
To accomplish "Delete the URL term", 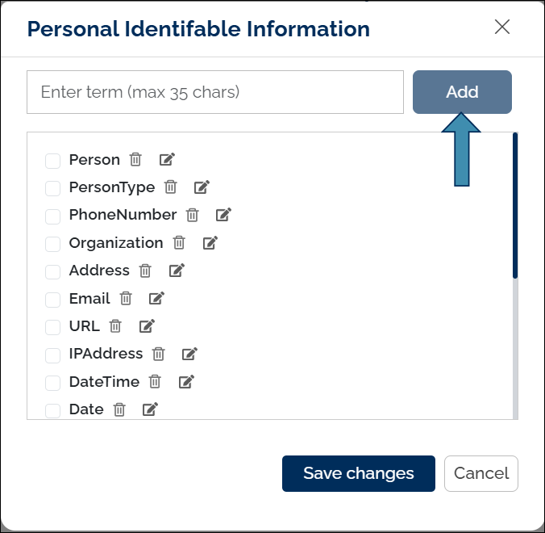I will tap(115, 326).
